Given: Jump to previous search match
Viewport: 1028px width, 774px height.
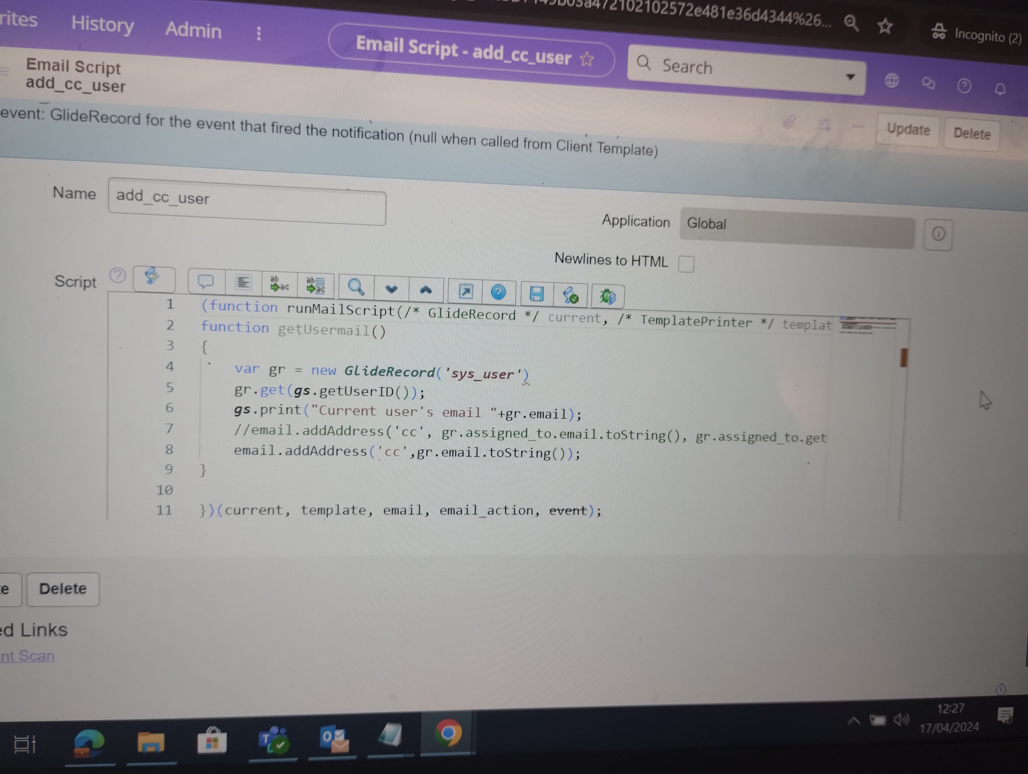Looking at the screenshot, I should (x=426, y=290).
